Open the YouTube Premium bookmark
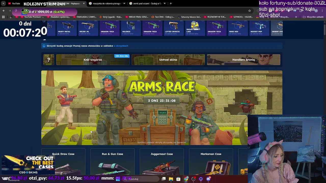The image size is (326, 183). coord(32,17)
